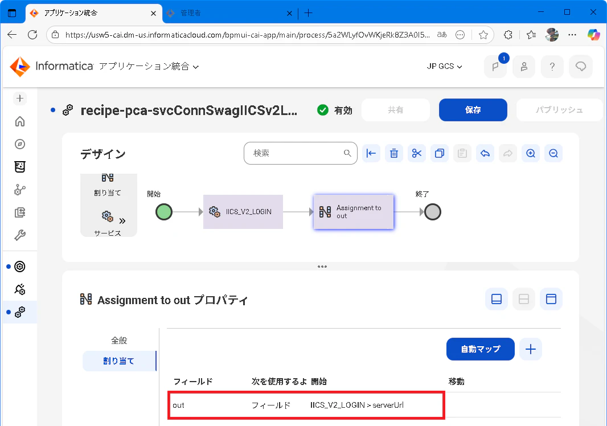
Task: Select the active process gears sidebar icon
Action: (20, 312)
